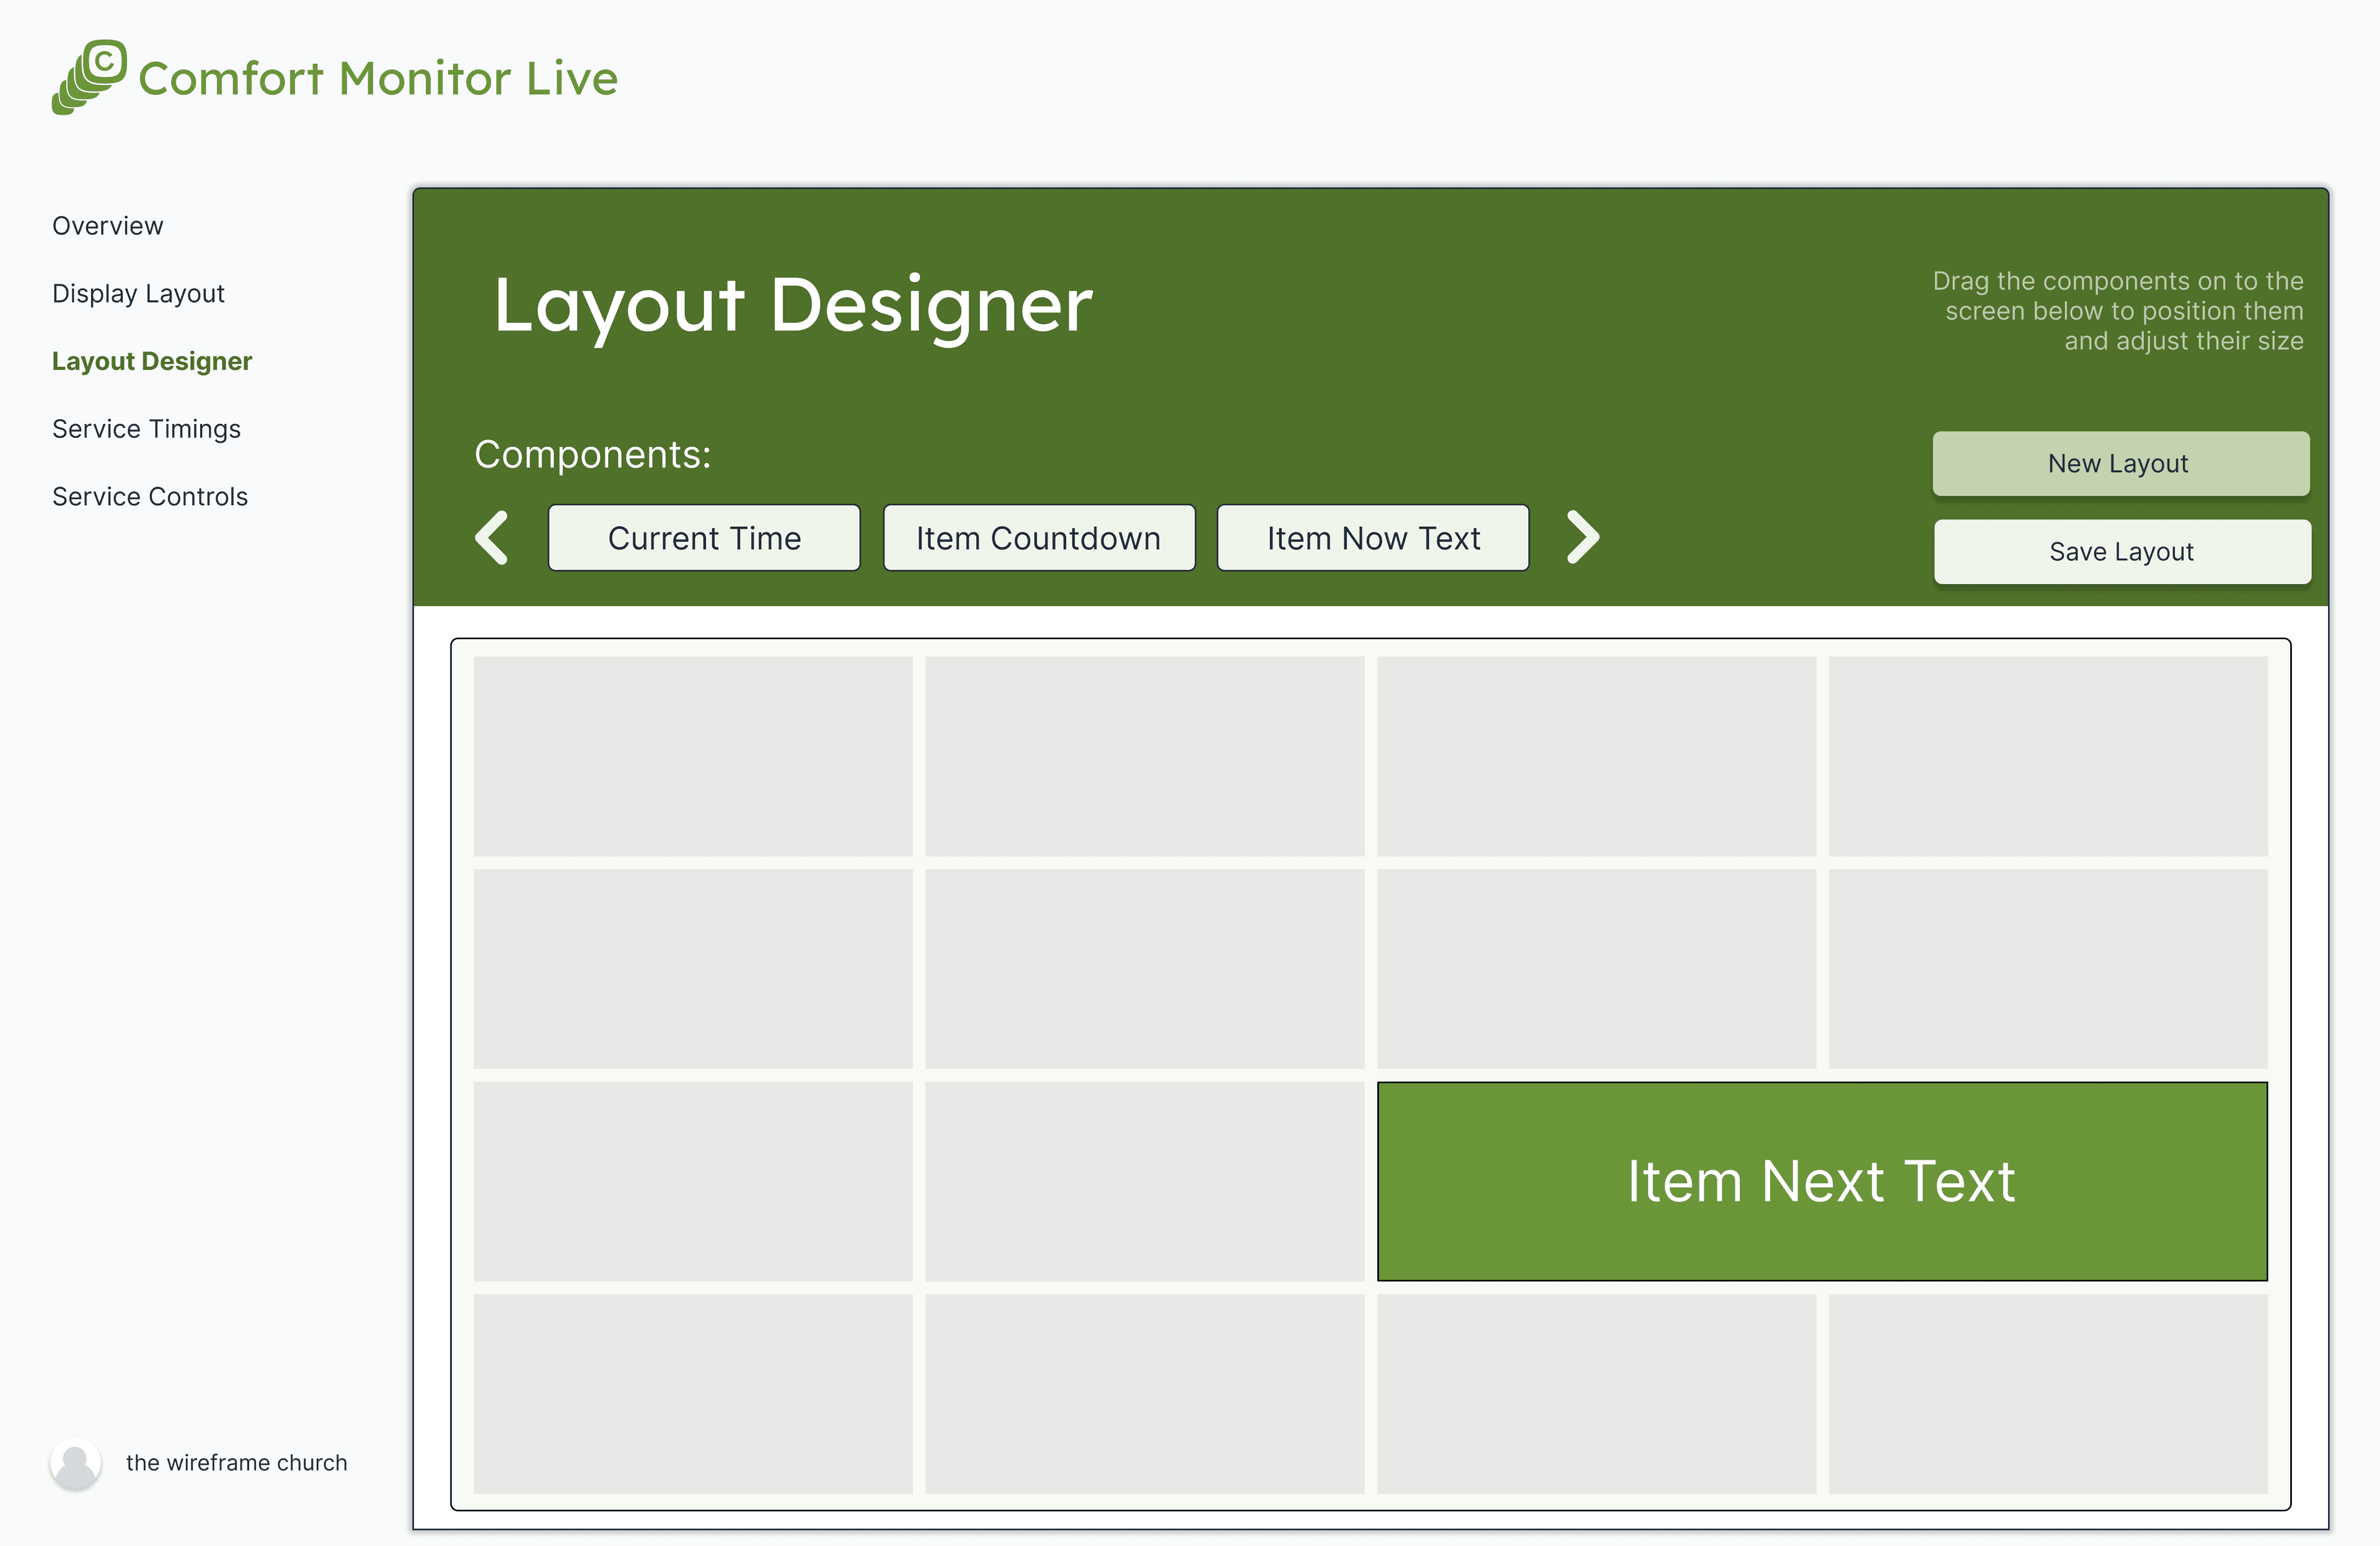The height and width of the screenshot is (1546, 2380).
Task: Click the user avatar icon
Action: 75,1464
